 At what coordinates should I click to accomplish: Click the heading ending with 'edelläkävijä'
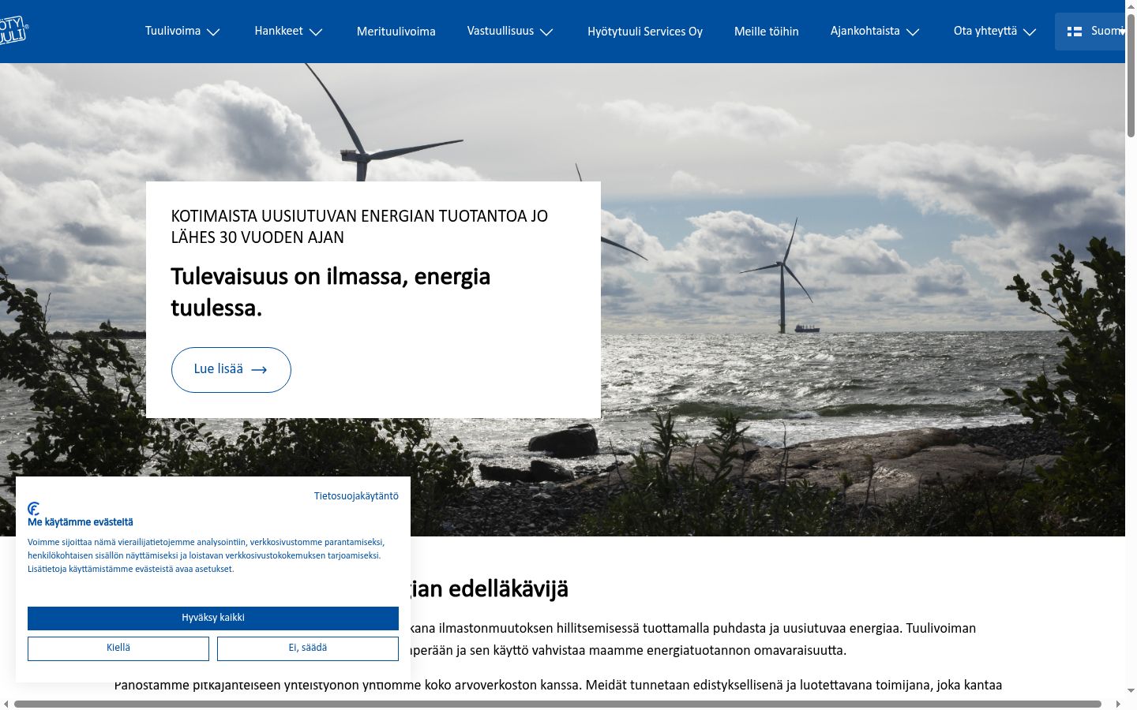coord(490,589)
